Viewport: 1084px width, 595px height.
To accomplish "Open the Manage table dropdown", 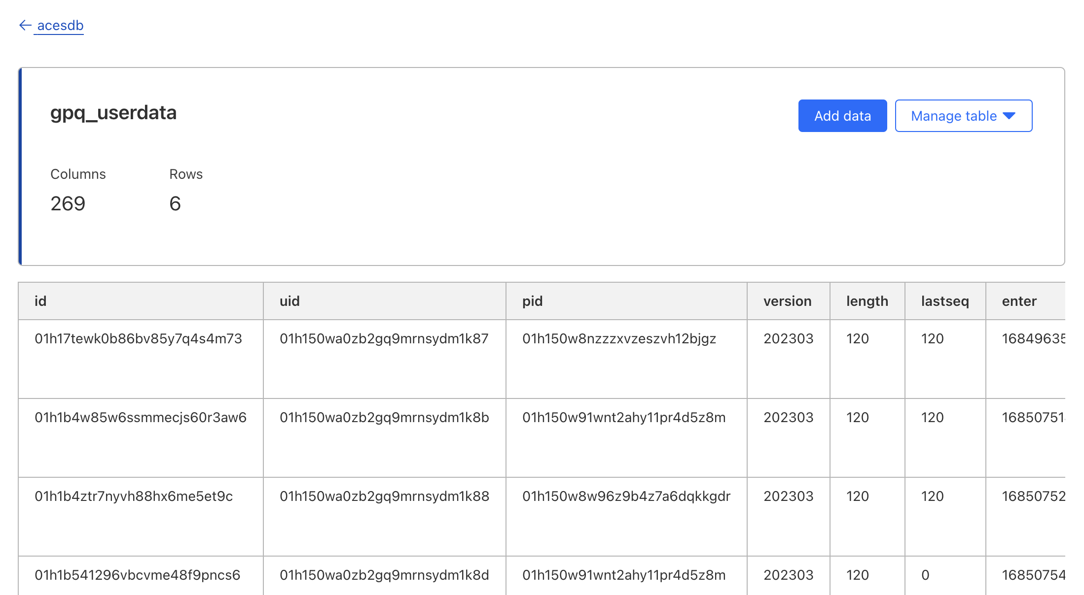I will pyautogui.click(x=953, y=116).
